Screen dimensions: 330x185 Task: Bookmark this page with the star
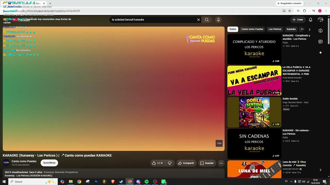pos(290,11)
